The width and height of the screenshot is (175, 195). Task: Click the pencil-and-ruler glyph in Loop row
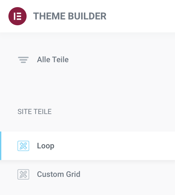pyautogui.click(x=23, y=146)
